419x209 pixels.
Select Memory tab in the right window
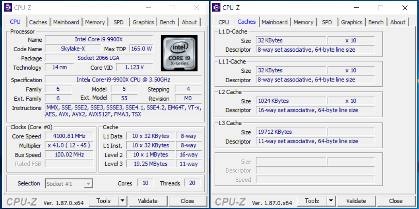click(x=303, y=22)
